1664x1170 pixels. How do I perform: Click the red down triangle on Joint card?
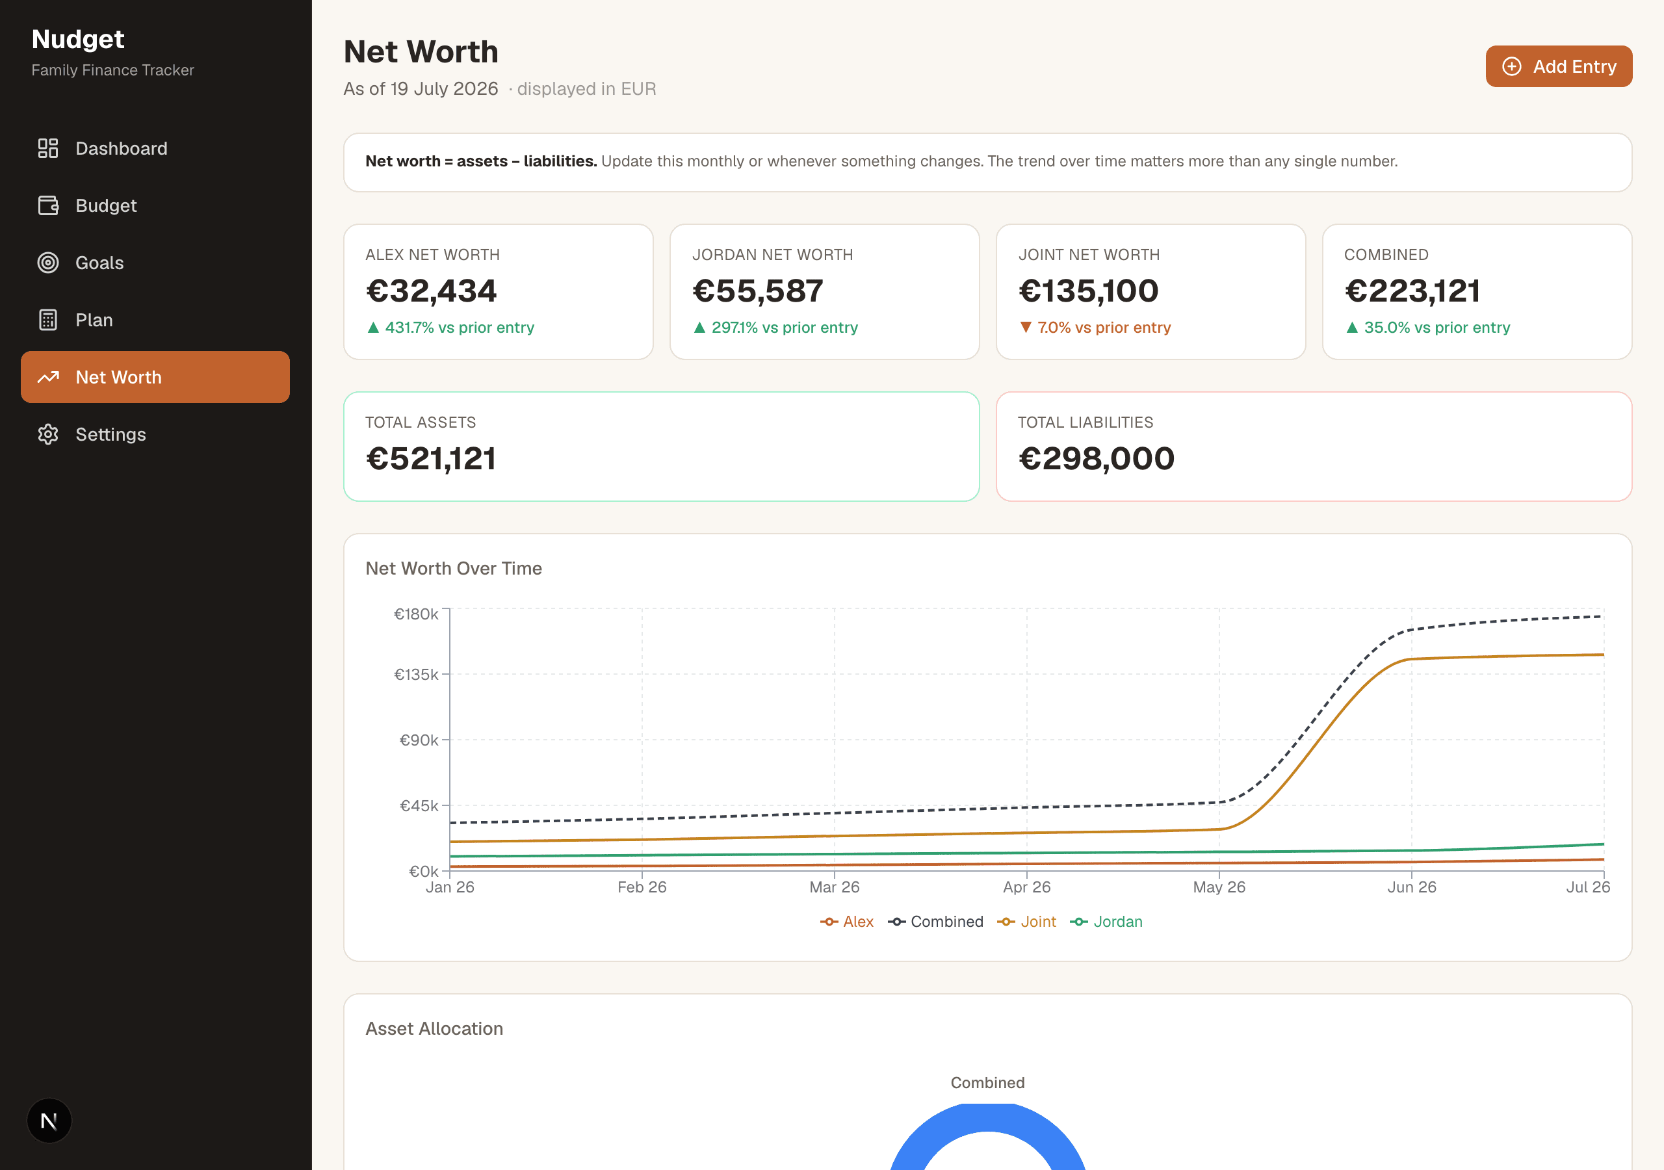[1026, 328]
